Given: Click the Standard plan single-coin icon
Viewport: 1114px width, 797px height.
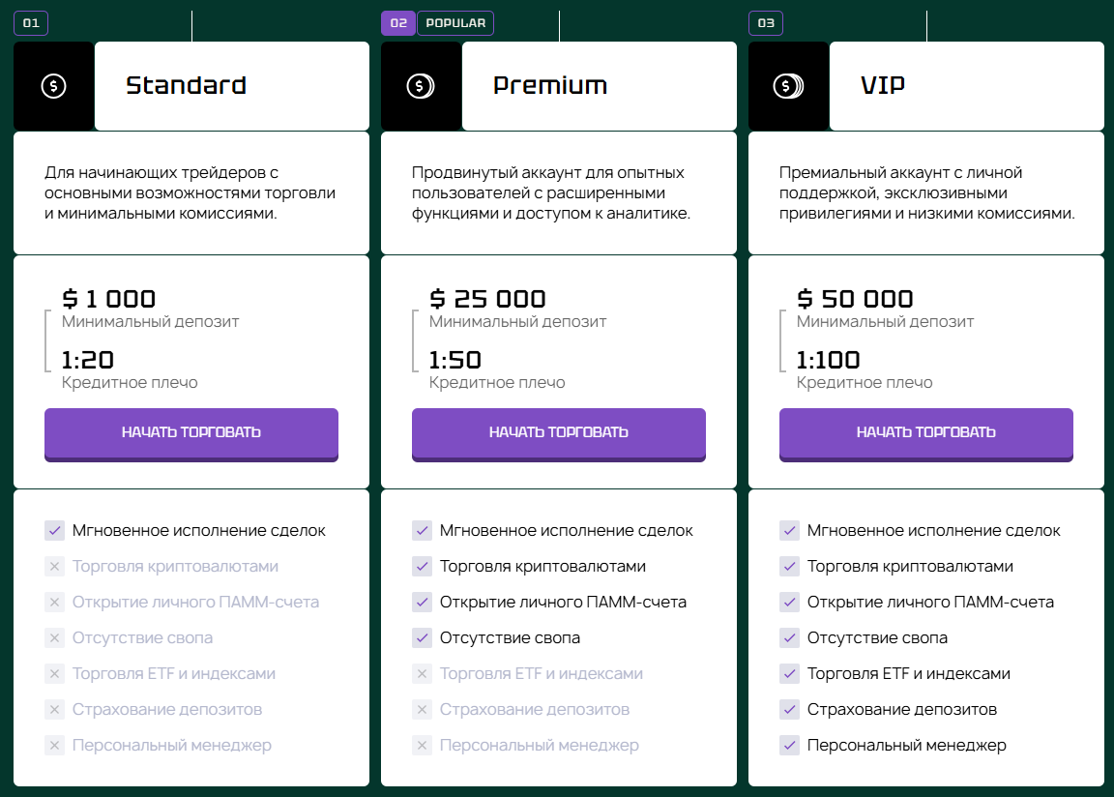Looking at the screenshot, I should tap(54, 86).
